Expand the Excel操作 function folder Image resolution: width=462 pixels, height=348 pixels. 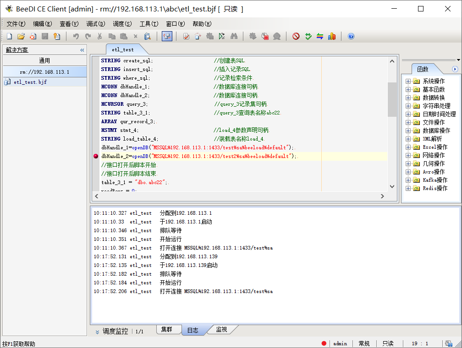click(x=408, y=147)
